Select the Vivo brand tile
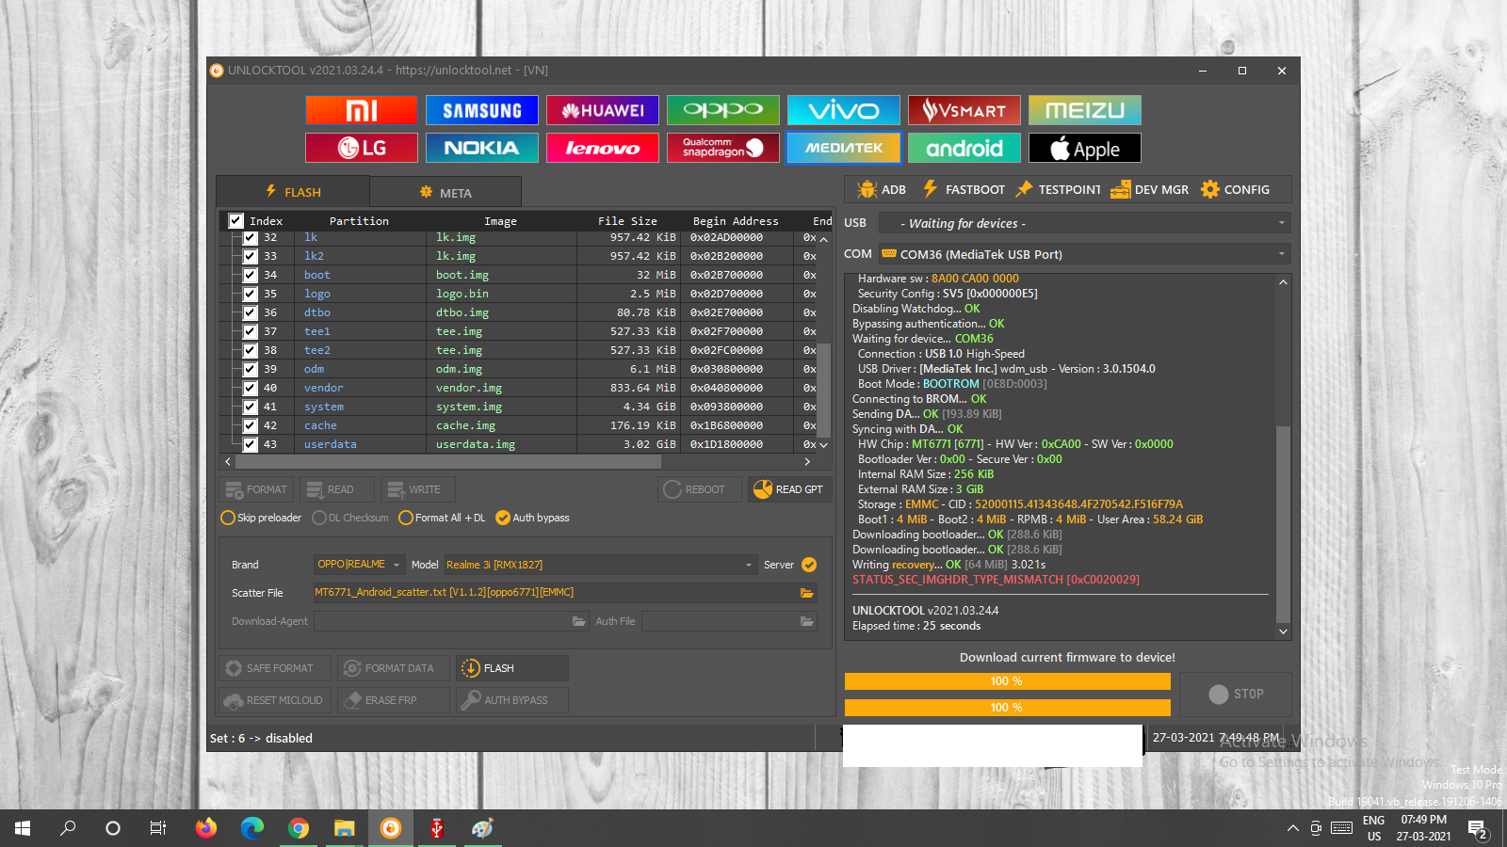 [x=844, y=110]
